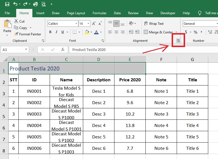Click the Paste clipboard icon
The height and width of the screenshot is (159, 218).
(8, 24)
